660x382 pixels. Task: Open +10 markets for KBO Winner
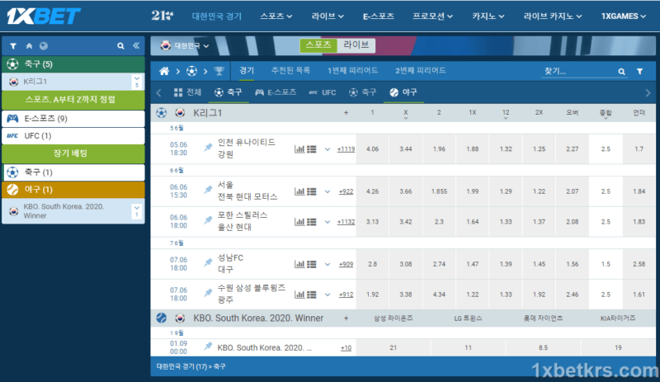[x=346, y=348]
